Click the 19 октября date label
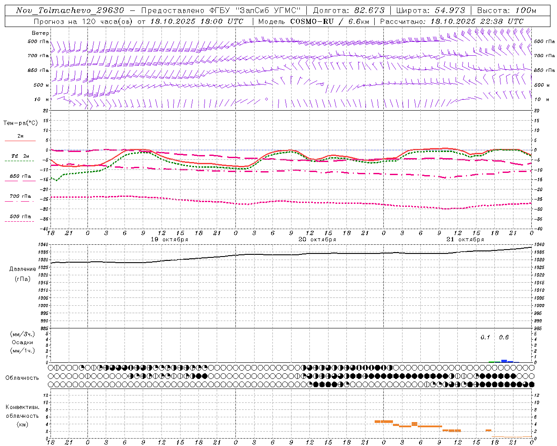The width and height of the screenshot is (557, 446). 169,240
